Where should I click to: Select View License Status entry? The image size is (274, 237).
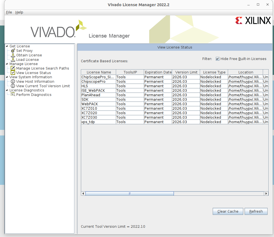33,73
